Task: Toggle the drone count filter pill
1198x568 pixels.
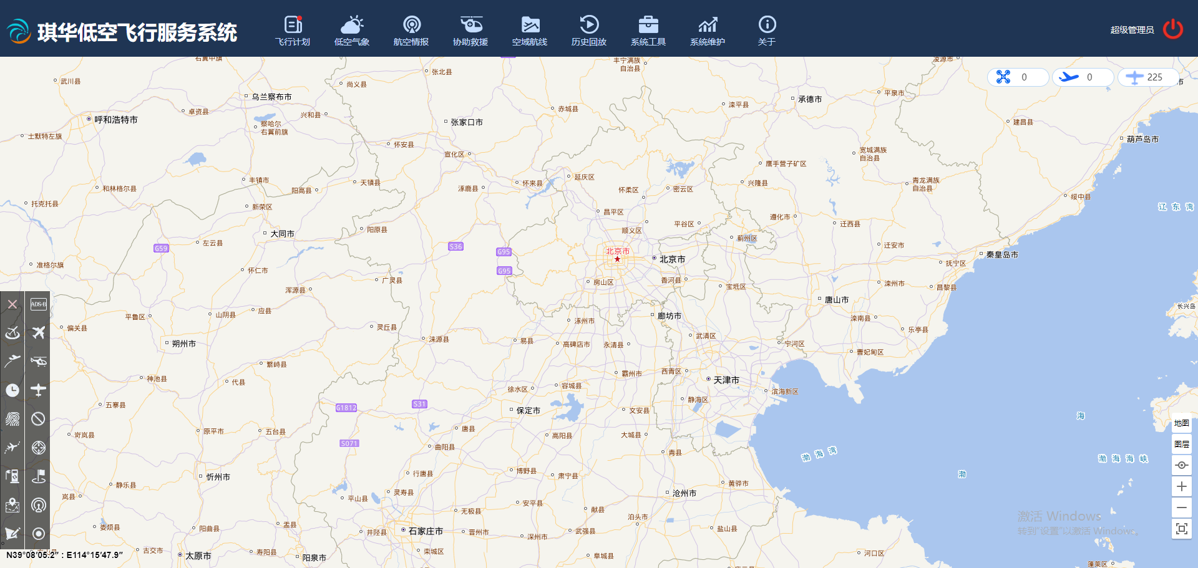Action: (1017, 77)
